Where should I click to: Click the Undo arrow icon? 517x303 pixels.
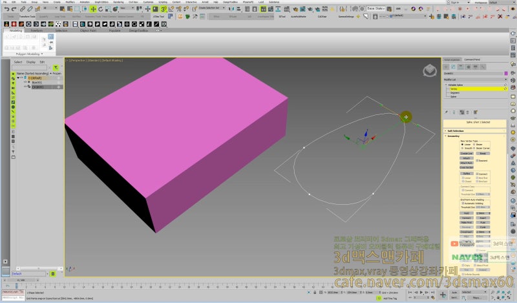coord(6,9)
